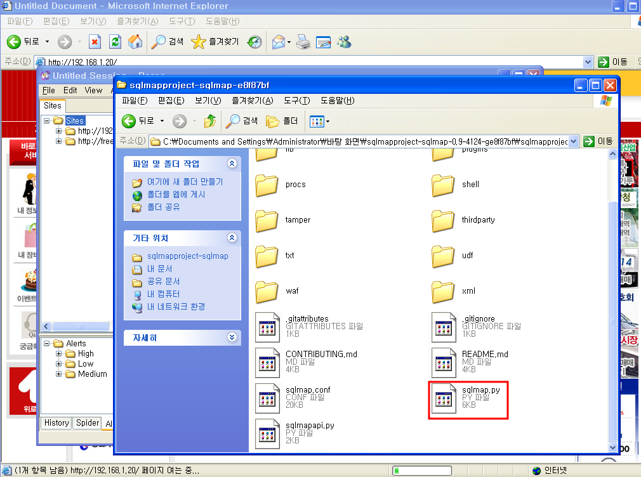Click Explorer Back (뒤로) button
The height and width of the screenshot is (477, 641).
(138, 121)
